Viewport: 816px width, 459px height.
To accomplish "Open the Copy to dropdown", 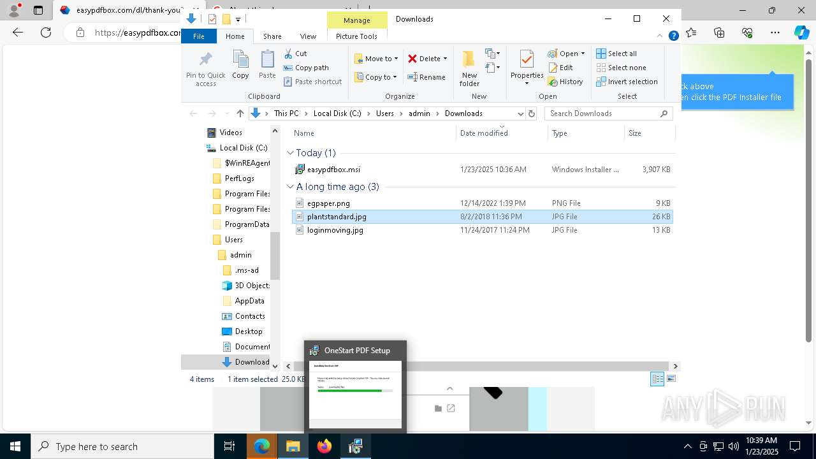I will pos(375,77).
